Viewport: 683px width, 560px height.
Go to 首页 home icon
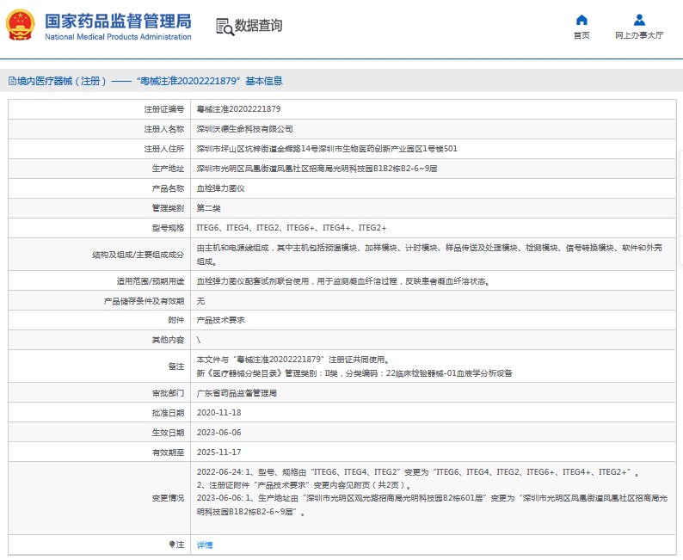point(581,20)
